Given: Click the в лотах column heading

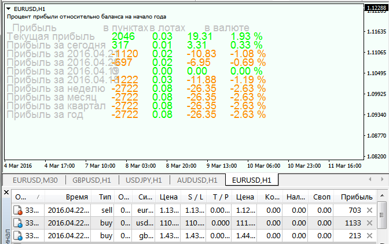Looking at the screenshot, I should coord(167,28).
